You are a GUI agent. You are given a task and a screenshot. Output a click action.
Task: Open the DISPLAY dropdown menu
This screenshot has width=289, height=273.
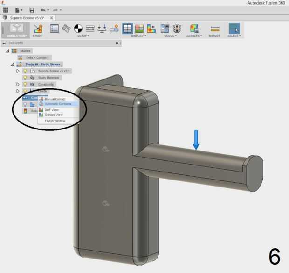coord(138,36)
